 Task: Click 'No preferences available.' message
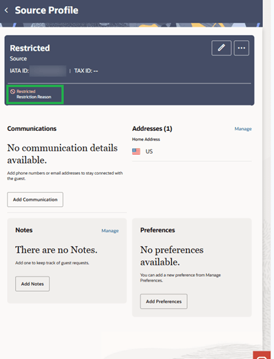coord(172,256)
